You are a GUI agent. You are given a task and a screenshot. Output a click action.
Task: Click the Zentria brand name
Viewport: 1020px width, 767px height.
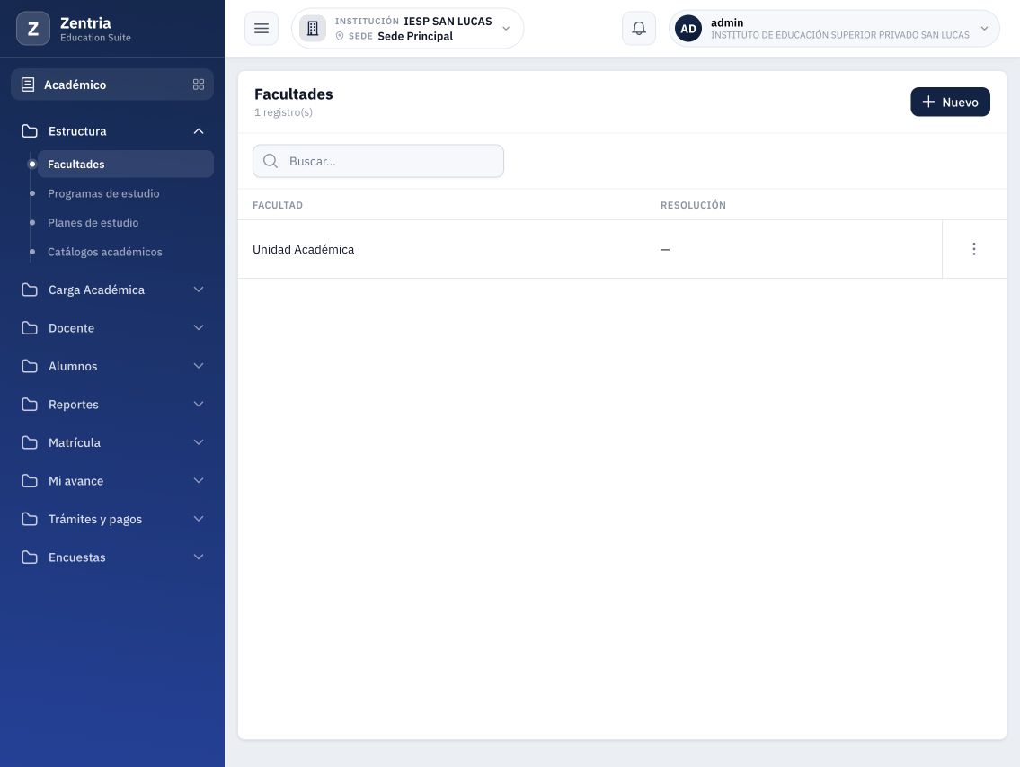86,23
